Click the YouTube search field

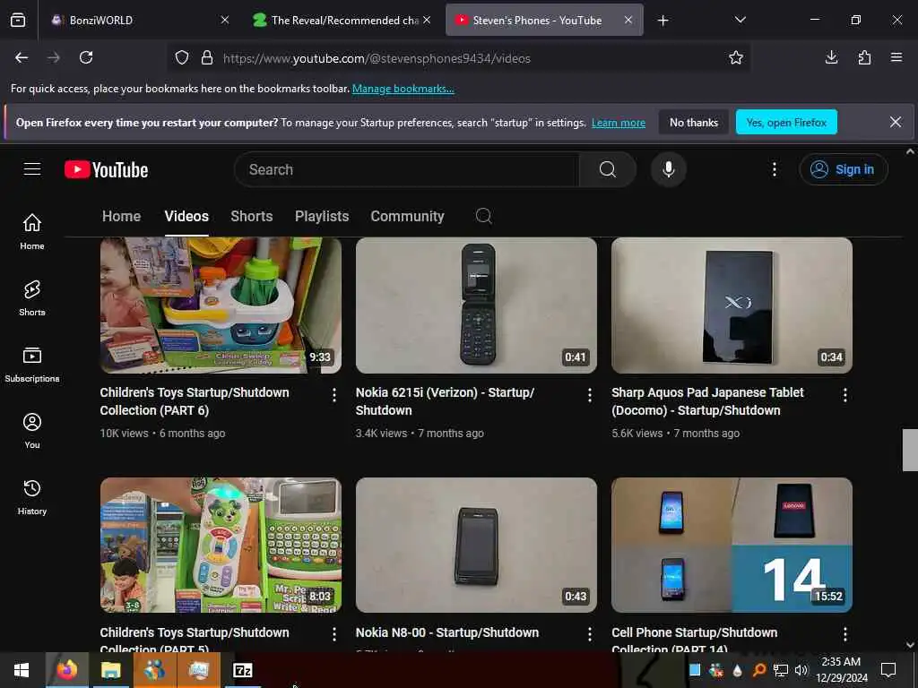coord(406,169)
